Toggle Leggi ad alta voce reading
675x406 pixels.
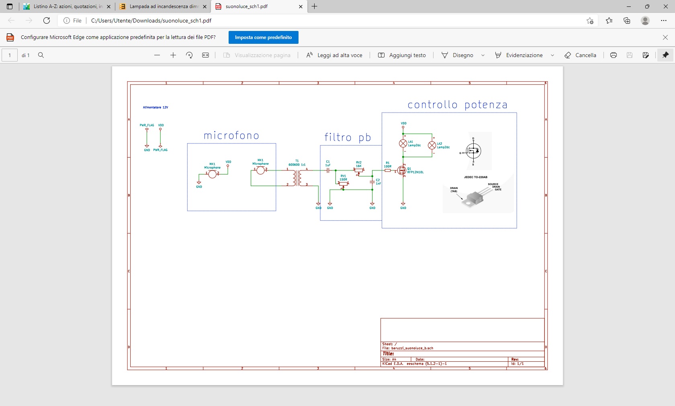(x=334, y=55)
